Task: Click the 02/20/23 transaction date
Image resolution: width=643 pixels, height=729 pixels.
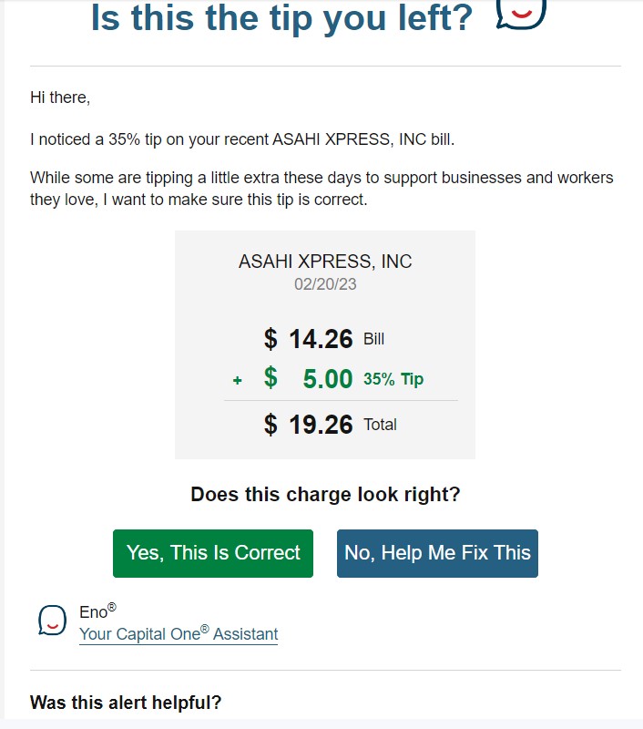Action: (x=325, y=284)
